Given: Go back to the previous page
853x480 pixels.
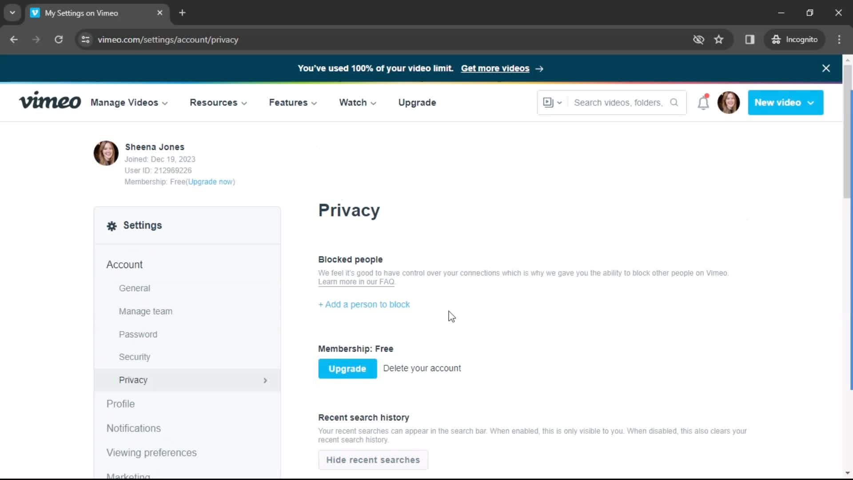Looking at the screenshot, I should point(14,40).
